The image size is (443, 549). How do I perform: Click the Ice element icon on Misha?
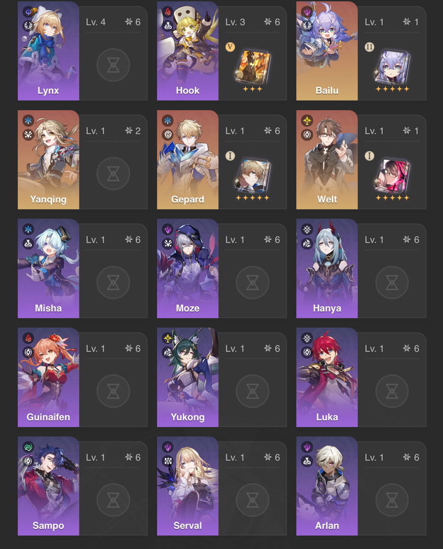[x=28, y=230]
